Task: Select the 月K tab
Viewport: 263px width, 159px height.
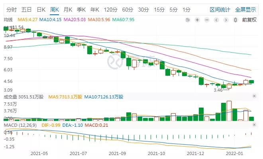Action: 68,10
